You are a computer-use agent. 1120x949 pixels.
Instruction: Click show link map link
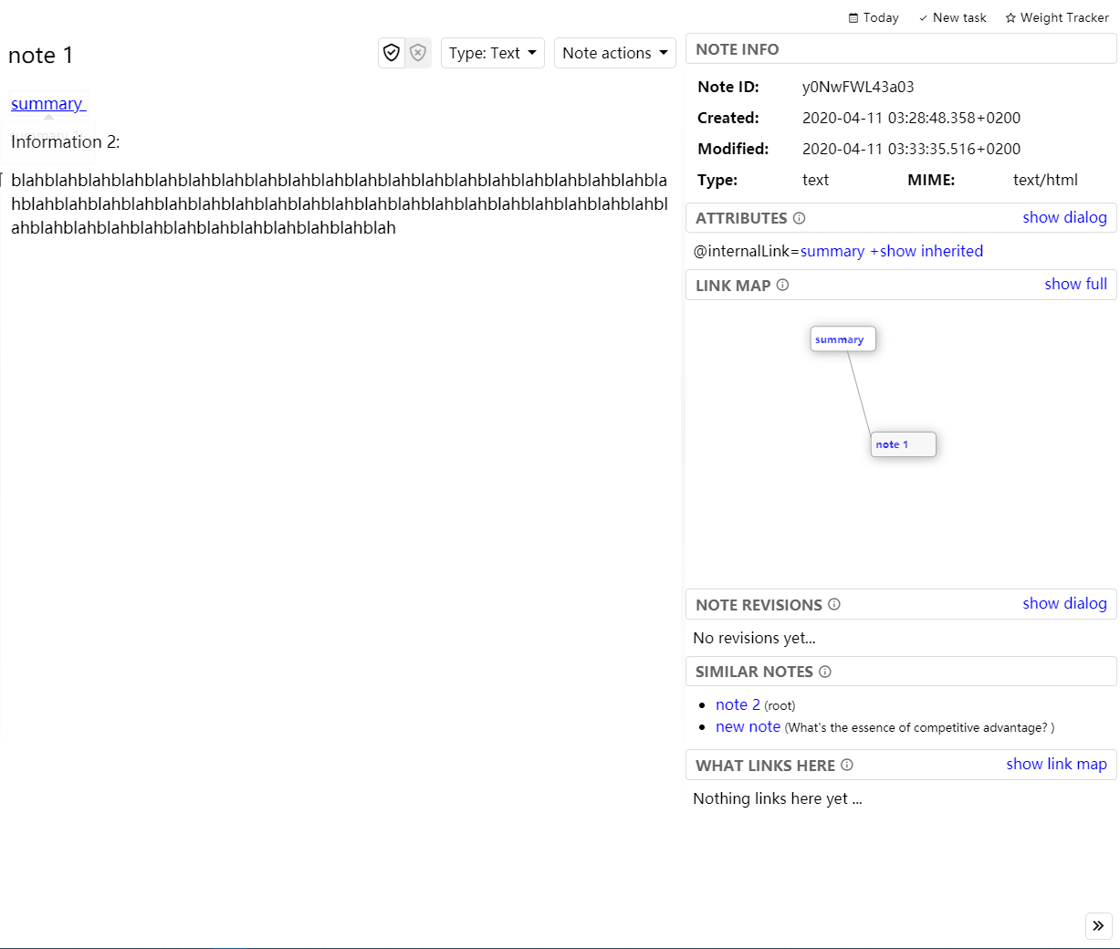(1056, 764)
